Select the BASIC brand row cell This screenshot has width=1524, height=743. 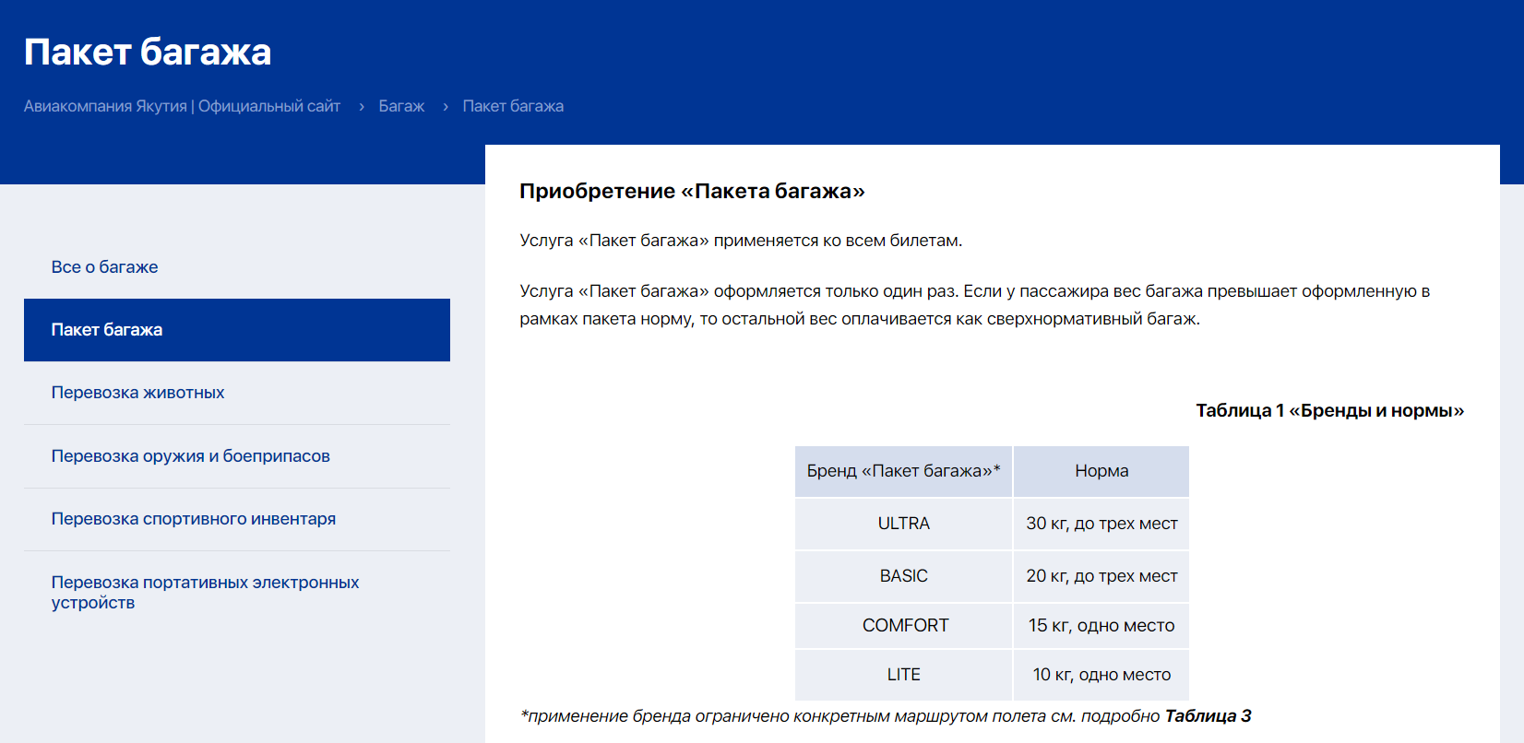tap(903, 576)
